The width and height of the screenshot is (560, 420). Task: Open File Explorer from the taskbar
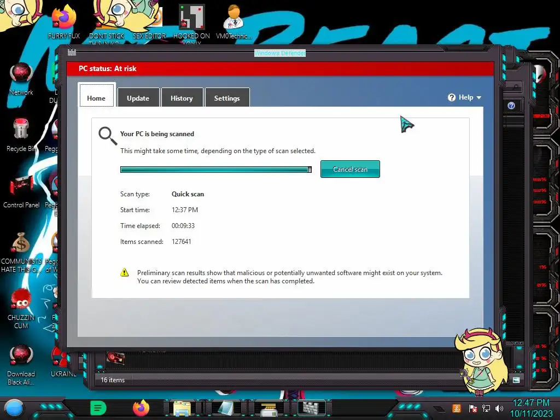click(x=182, y=409)
